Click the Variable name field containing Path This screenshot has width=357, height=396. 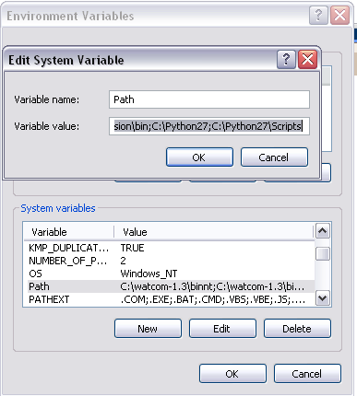pyautogui.click(x=209, y=99)
